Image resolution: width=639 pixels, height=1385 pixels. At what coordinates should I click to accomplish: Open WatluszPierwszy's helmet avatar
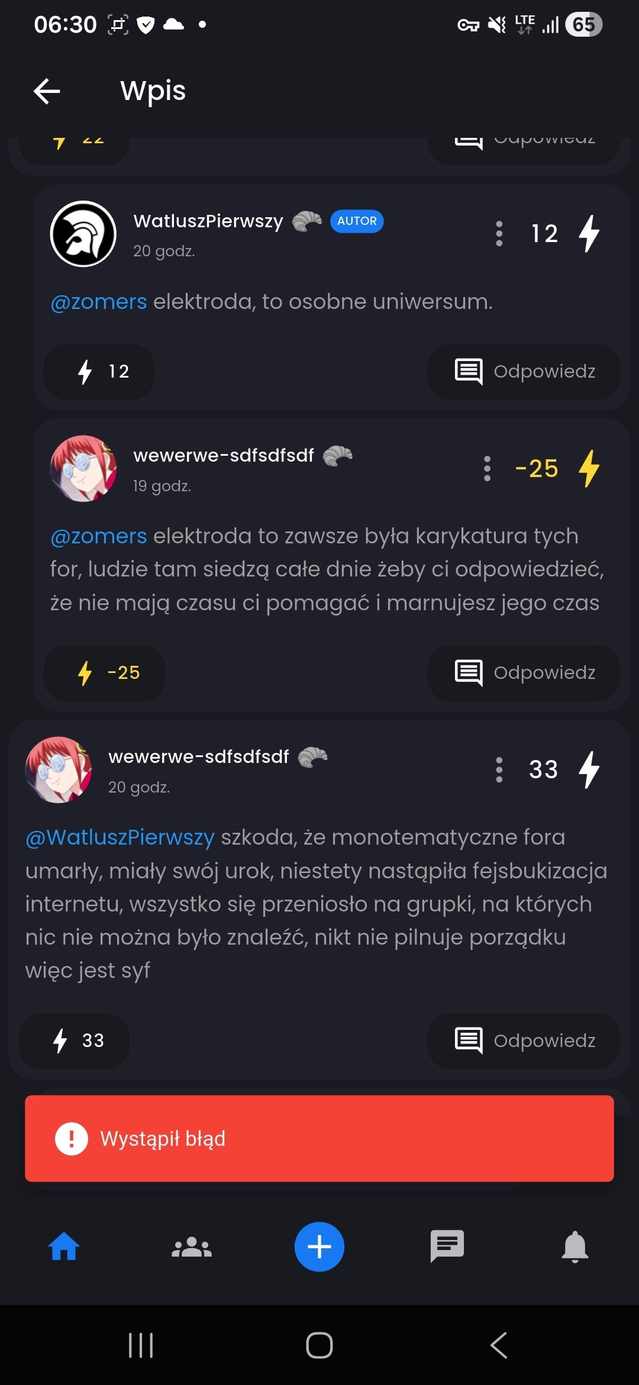[83, 234]
